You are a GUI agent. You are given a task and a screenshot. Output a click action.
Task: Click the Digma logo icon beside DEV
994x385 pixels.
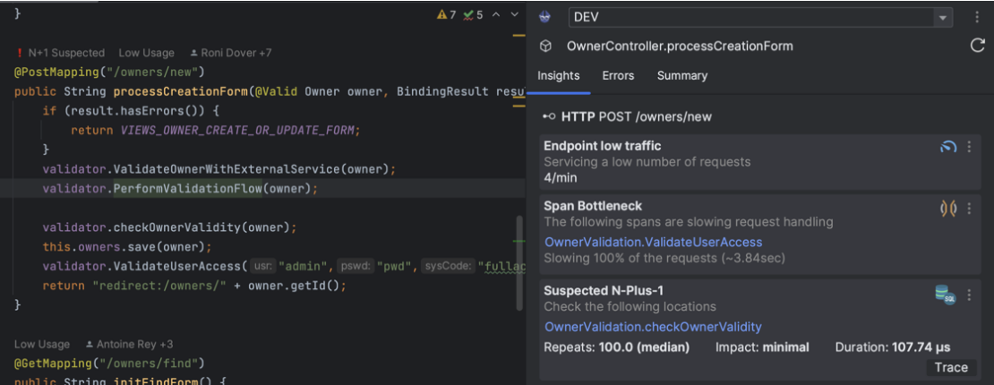pyautogui.click(x=545, y=17)
